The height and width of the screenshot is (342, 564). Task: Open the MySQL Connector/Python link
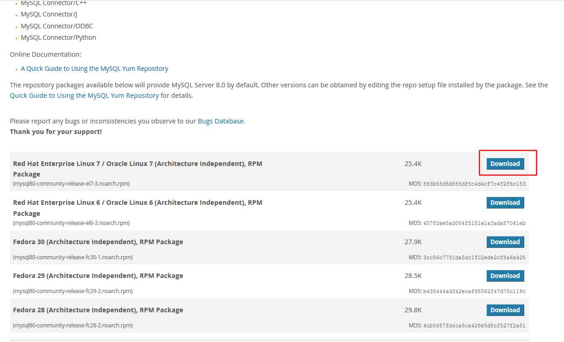point(59,37)
